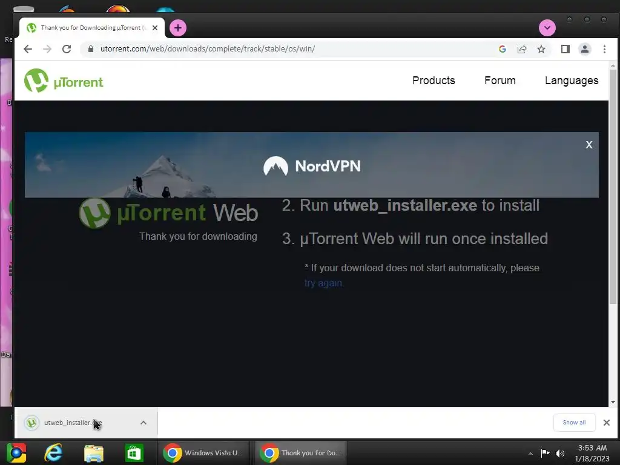
Task: Share this page icon
Action: 522,49
